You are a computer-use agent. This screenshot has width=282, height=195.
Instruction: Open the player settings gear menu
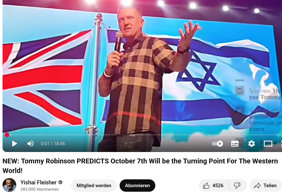(251, 144)
